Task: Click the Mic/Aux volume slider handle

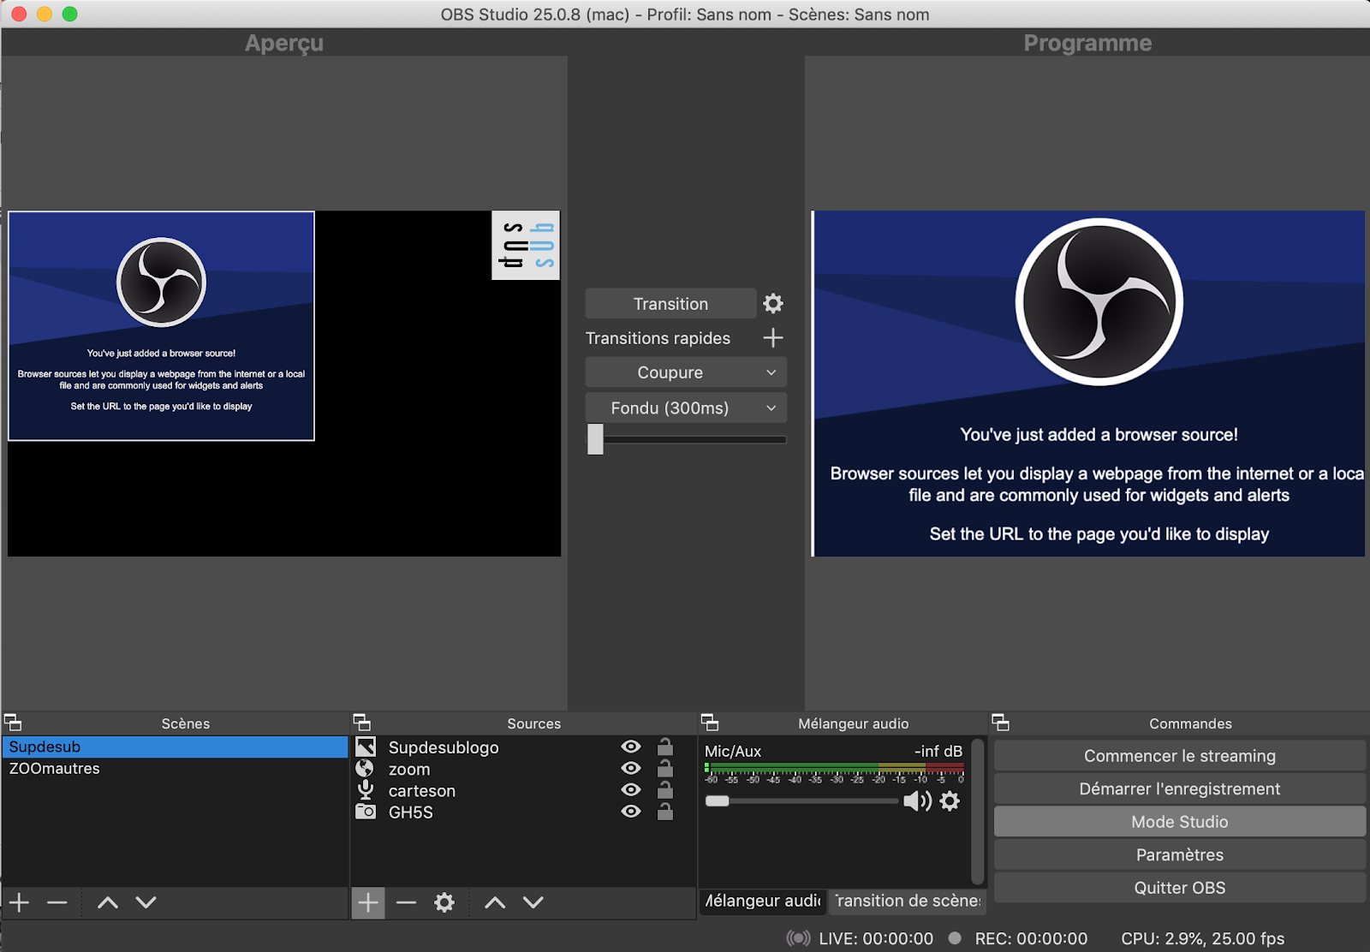Action: pos(718,801)
